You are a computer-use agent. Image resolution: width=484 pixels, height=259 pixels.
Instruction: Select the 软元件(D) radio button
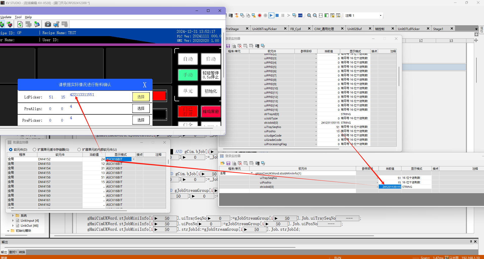11,150
